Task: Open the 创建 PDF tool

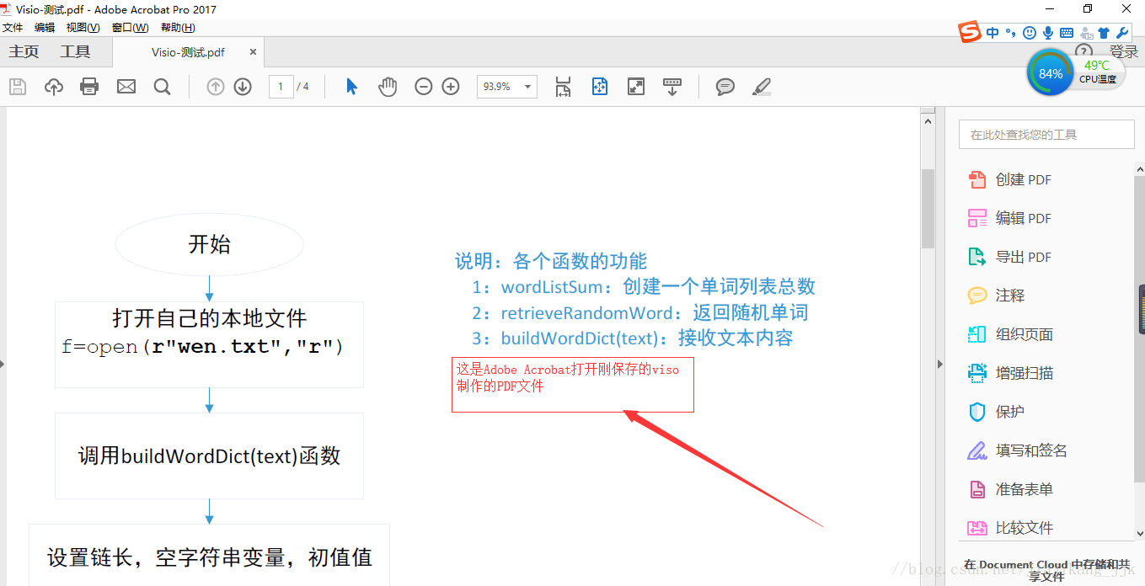Action: [1024, 179]
